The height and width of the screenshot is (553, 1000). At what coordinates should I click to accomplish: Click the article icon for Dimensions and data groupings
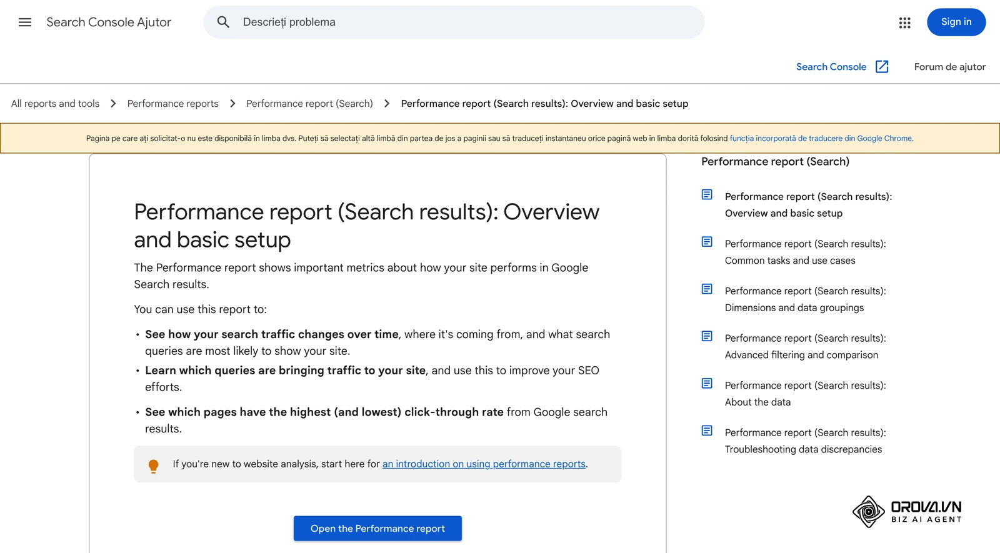(707, 289)
